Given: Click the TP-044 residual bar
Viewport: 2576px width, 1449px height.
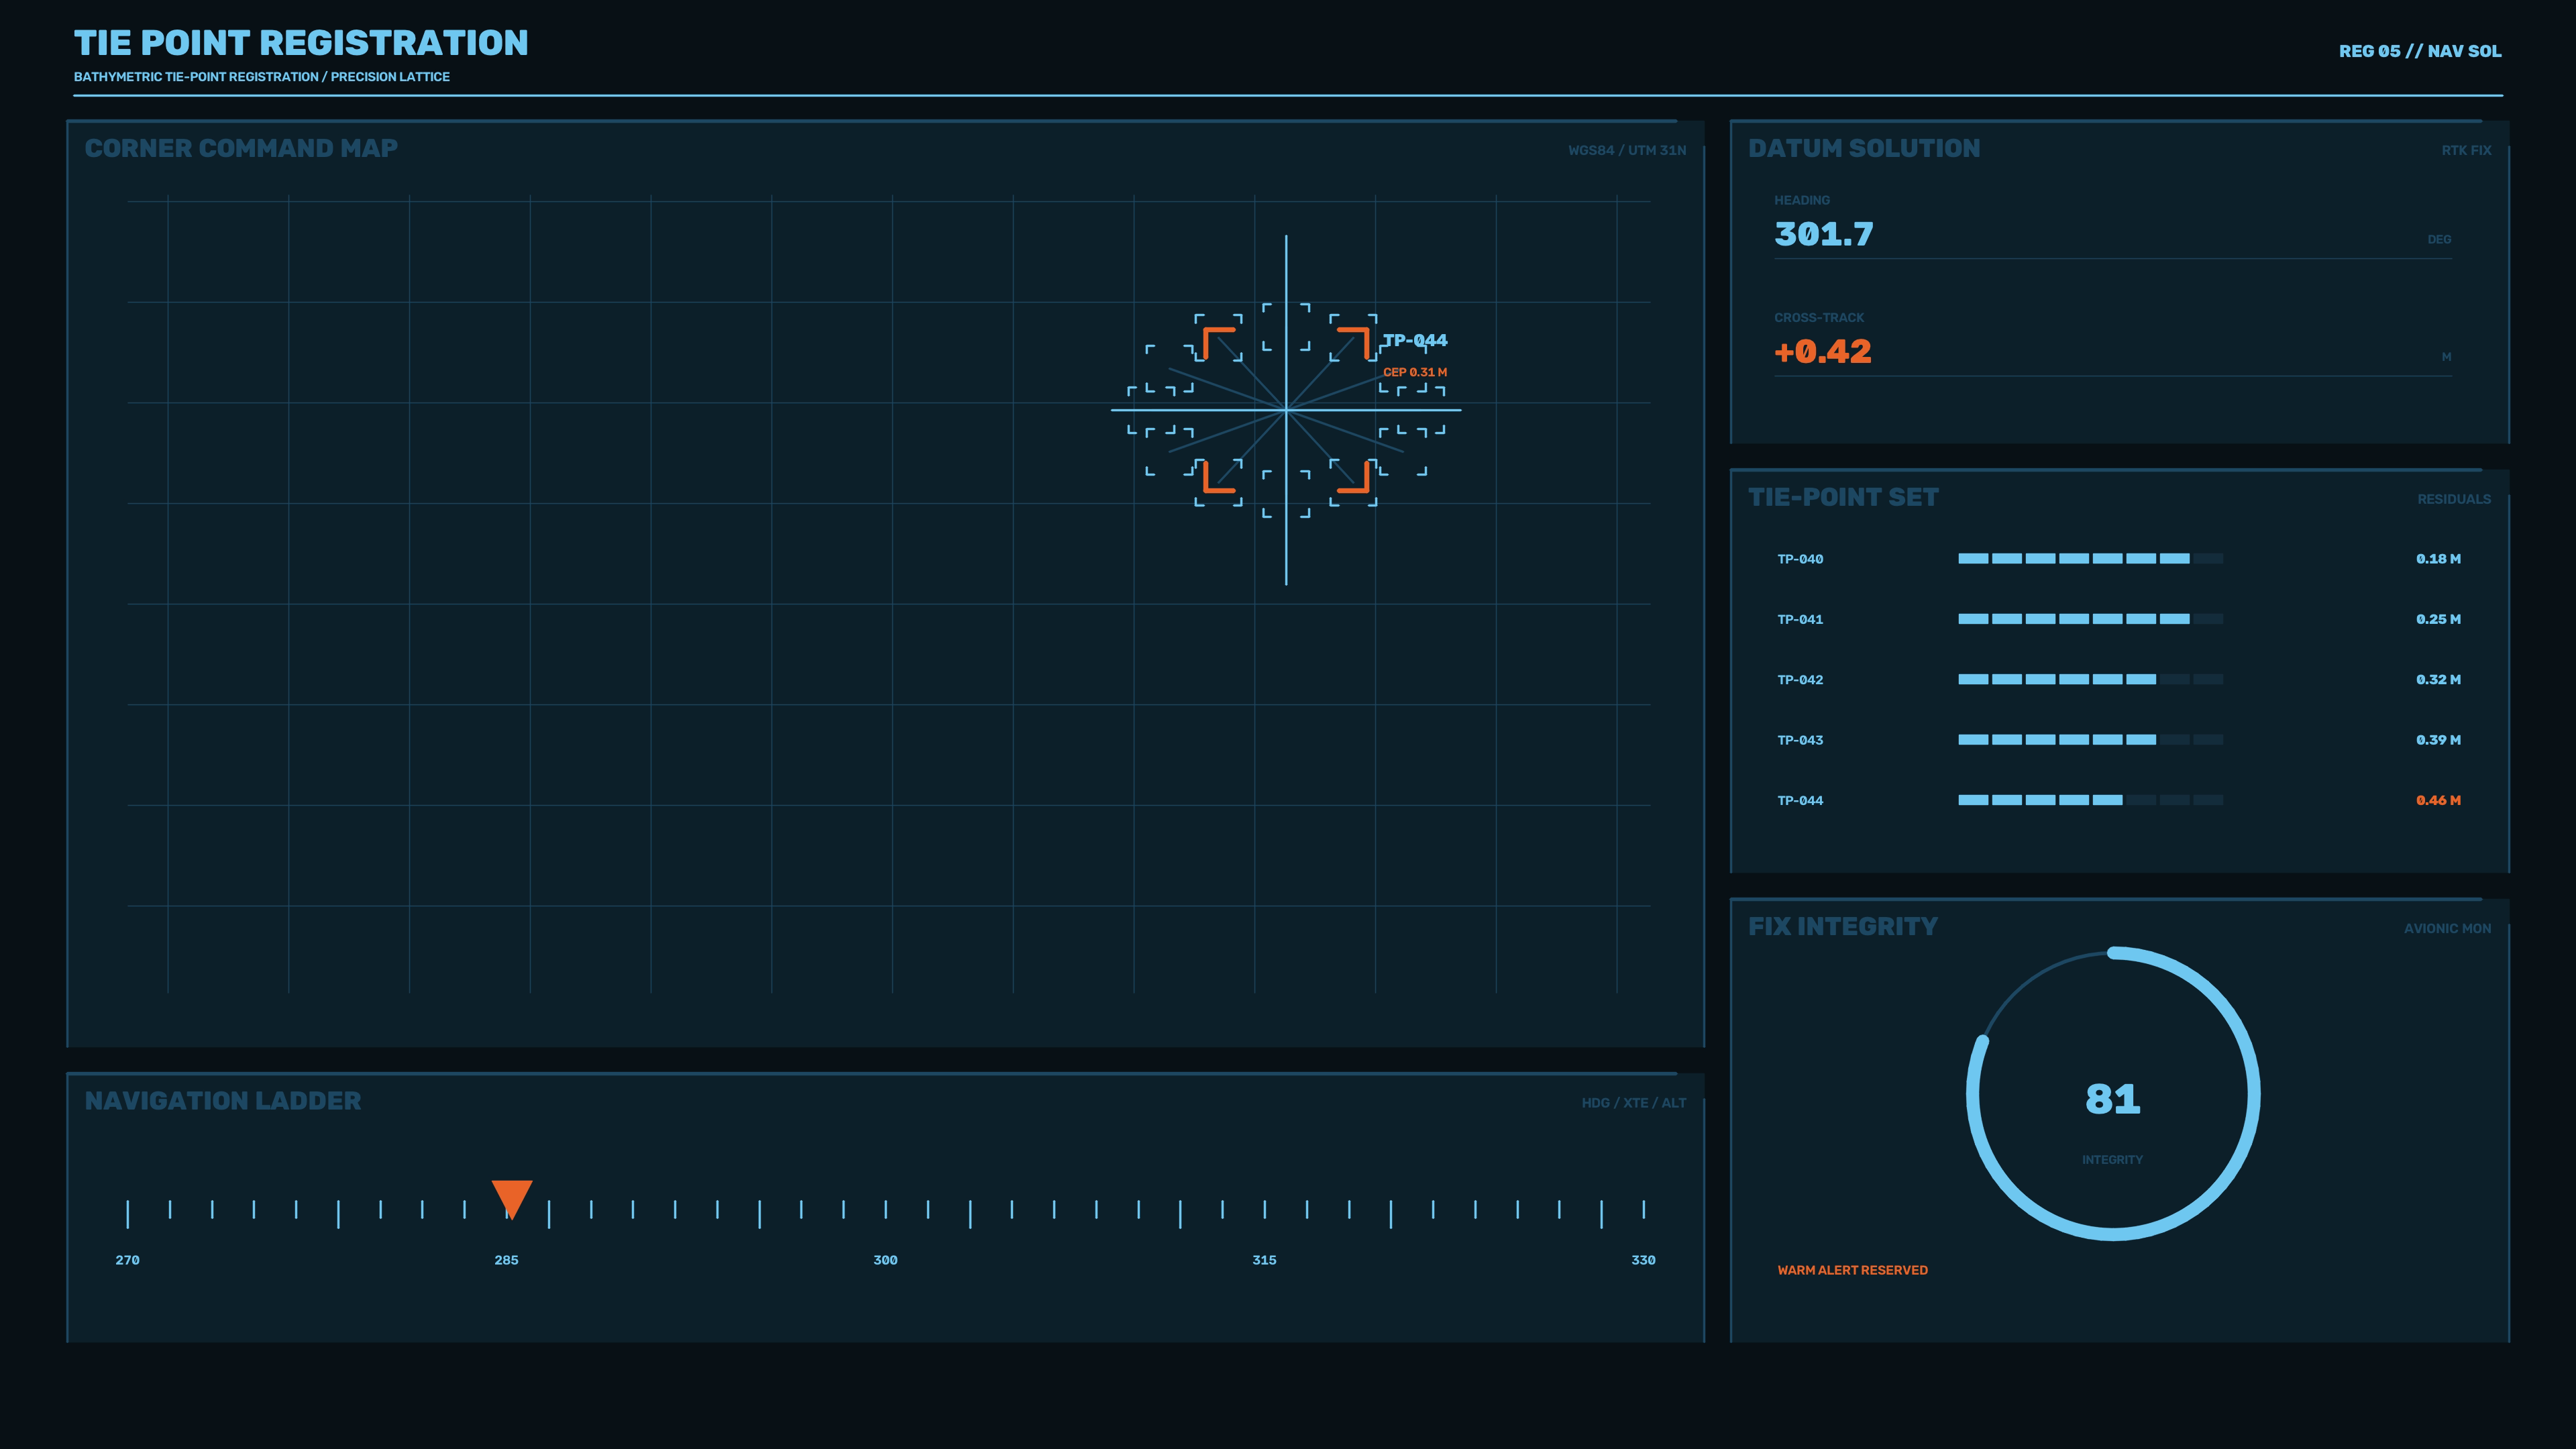Looking at the screenshot, I should (x=2090, y=800).
